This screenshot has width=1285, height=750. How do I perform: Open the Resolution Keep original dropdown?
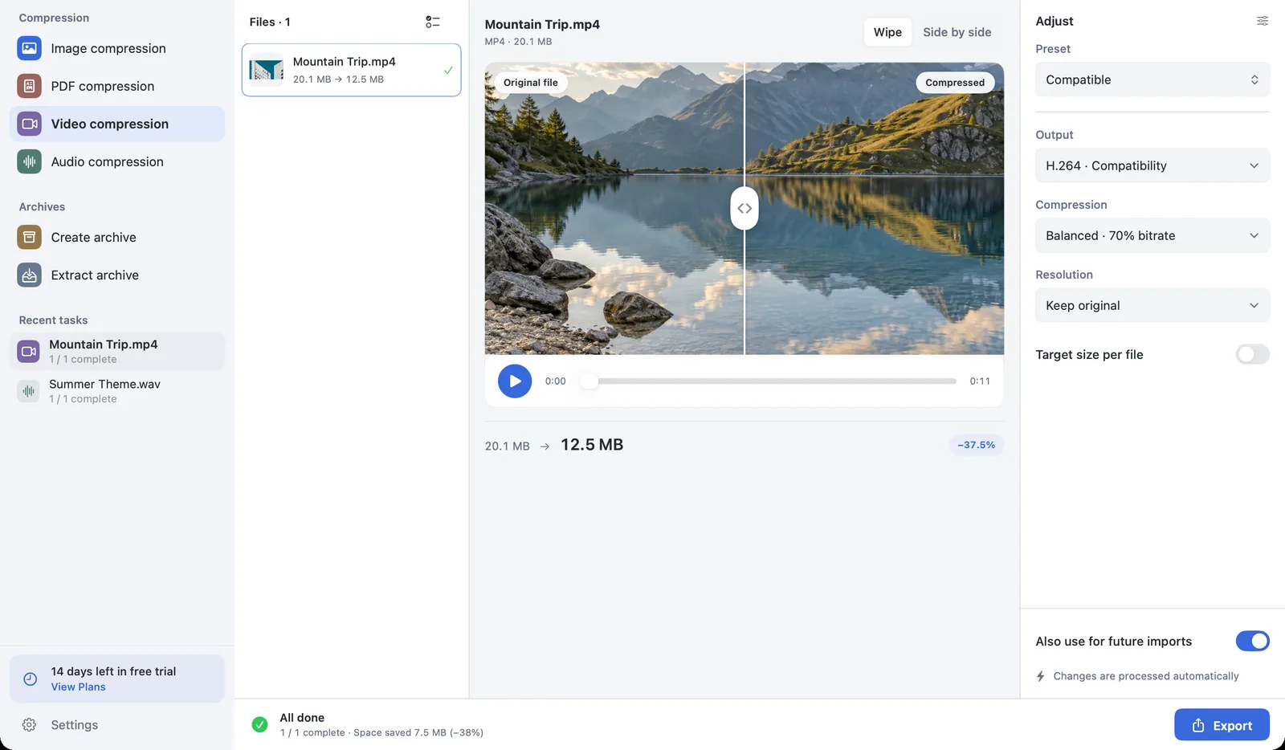coord(1152,305)
